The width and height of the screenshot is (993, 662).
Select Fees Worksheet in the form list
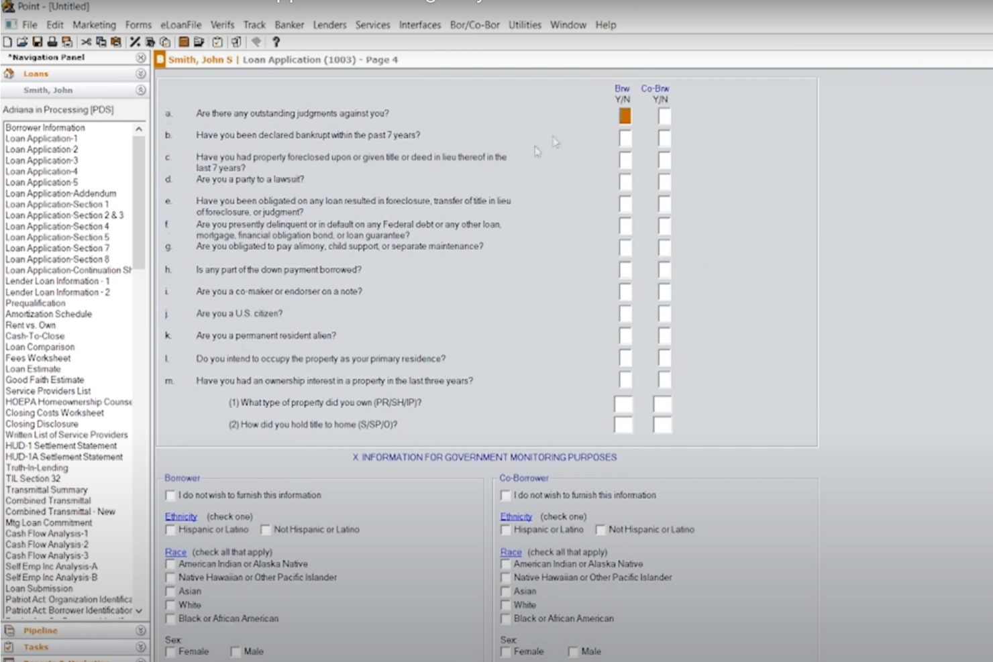38,358
